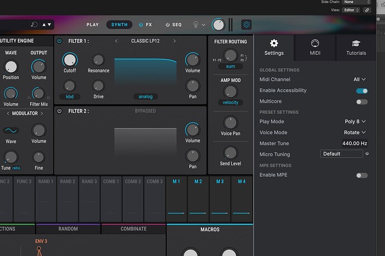Image resolution: width=385 pixels, height=256 pixels.
Task: Click the SEQ power icon
Action: point(167,25)
